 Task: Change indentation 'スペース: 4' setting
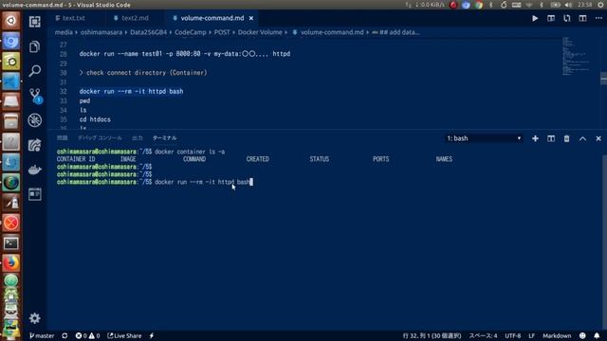tap(483, 335)
